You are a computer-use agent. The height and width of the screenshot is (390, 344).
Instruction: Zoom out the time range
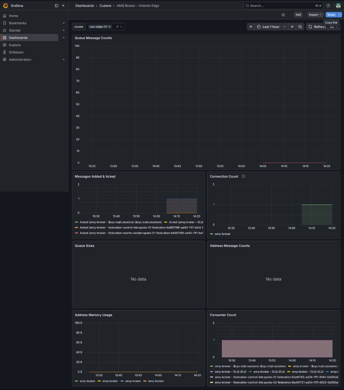pyautogui.click(x=300, y=27)
